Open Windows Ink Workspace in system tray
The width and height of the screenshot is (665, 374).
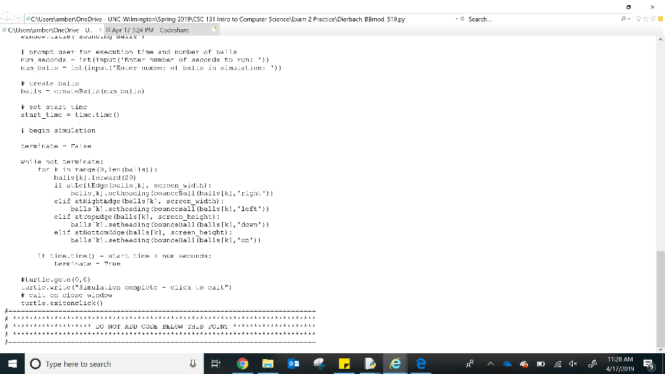593,364
